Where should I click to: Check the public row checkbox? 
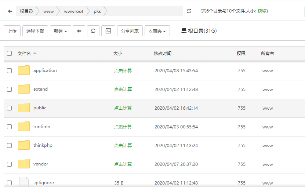pos(9,108)
